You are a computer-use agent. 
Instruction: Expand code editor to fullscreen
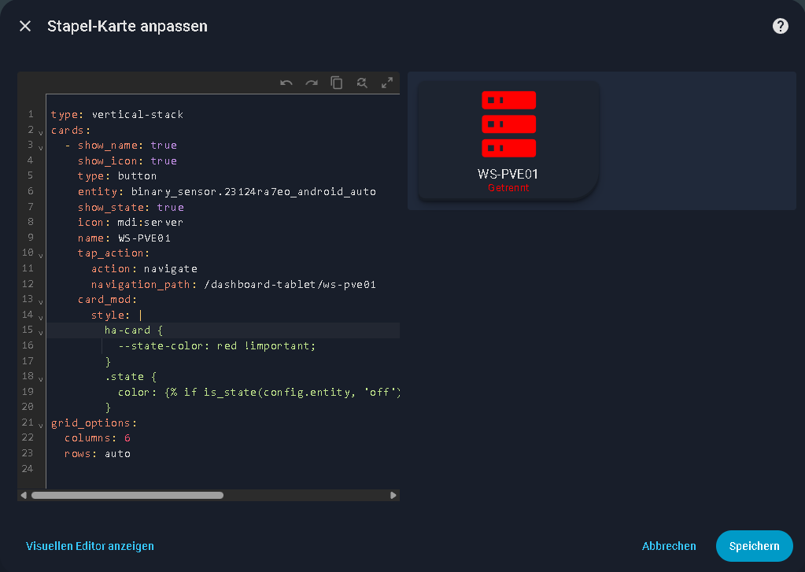pyautogui.click(x=387, y=83)
